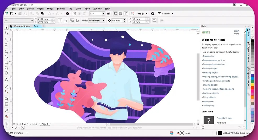Select the Interactive Fill tool
The width and height of the screenshot is (258, 140).
coord(7,116)
